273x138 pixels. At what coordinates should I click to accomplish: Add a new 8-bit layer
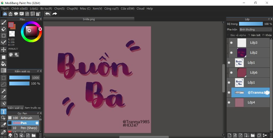[235, 135]
